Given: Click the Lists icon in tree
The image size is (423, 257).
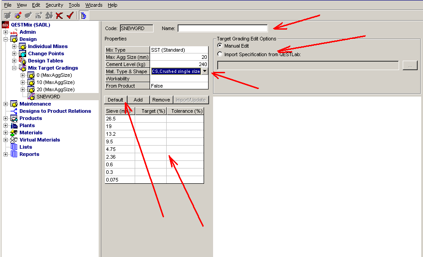Looking at the screenshot, I should point(14,147).
